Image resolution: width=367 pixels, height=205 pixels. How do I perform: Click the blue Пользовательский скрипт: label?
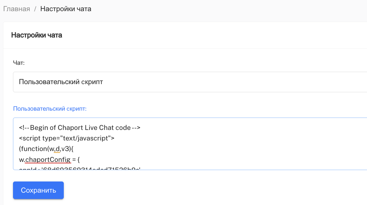pos(50,109)
